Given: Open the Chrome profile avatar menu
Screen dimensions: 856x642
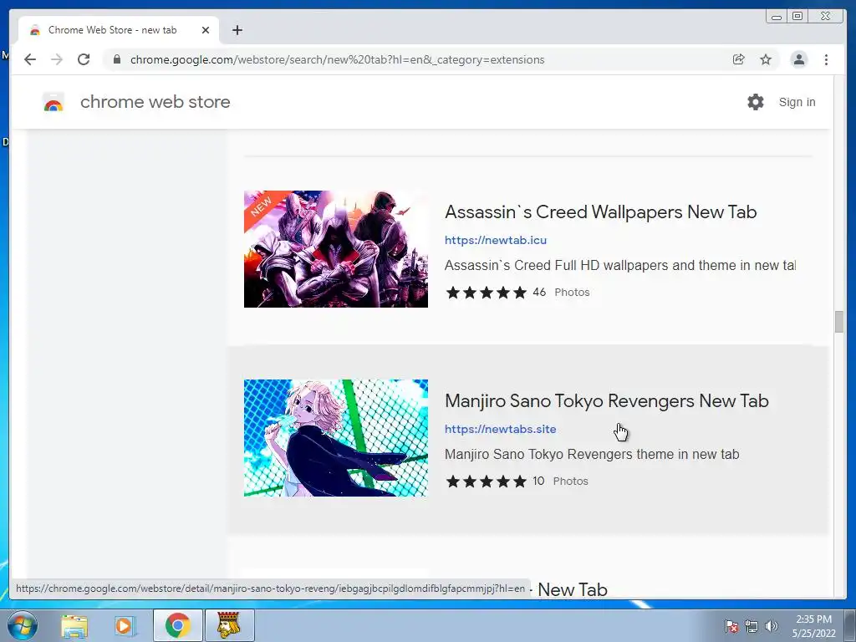Looking at the screenshot, I should (x=798, y=59).
